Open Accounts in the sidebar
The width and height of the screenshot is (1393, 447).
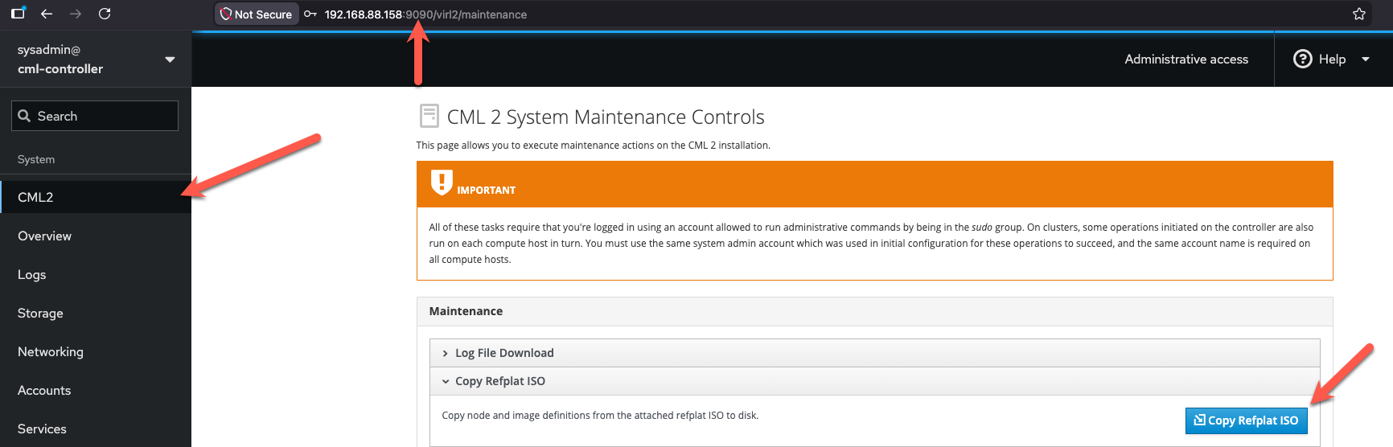[x=96, y=390]
